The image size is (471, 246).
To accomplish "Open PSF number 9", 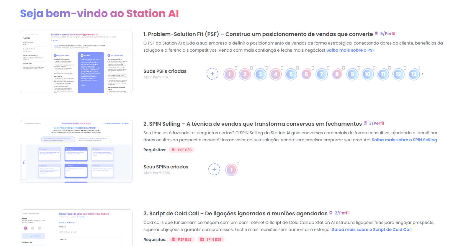I will point(352,74).
